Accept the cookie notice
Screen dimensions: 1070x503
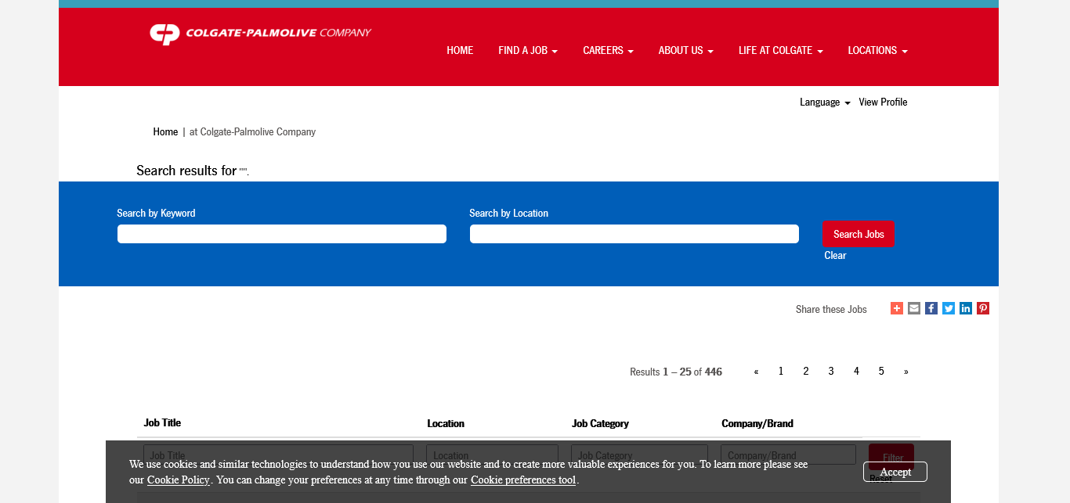[895, 472]
